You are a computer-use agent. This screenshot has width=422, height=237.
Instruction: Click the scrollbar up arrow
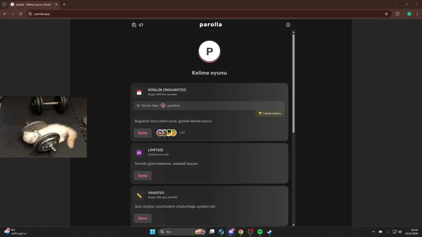point(293,32)
